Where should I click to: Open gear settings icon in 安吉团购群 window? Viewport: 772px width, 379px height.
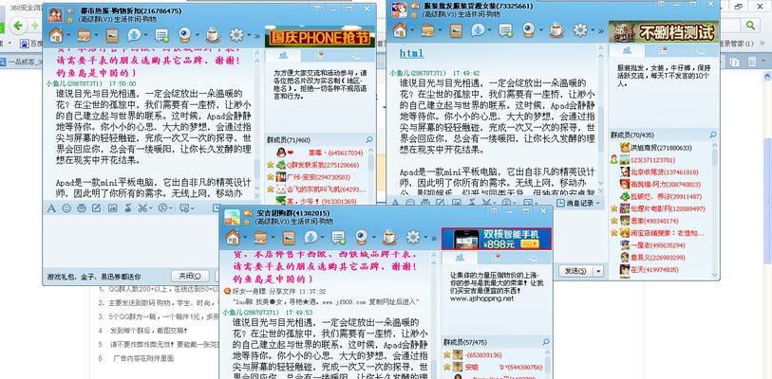(x=413, y=238)
